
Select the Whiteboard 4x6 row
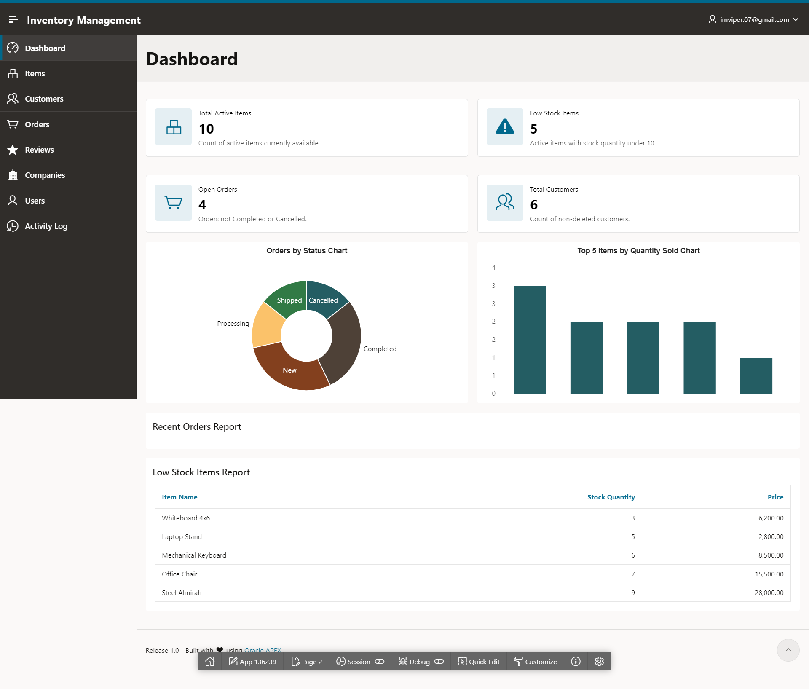coord(472,518)
